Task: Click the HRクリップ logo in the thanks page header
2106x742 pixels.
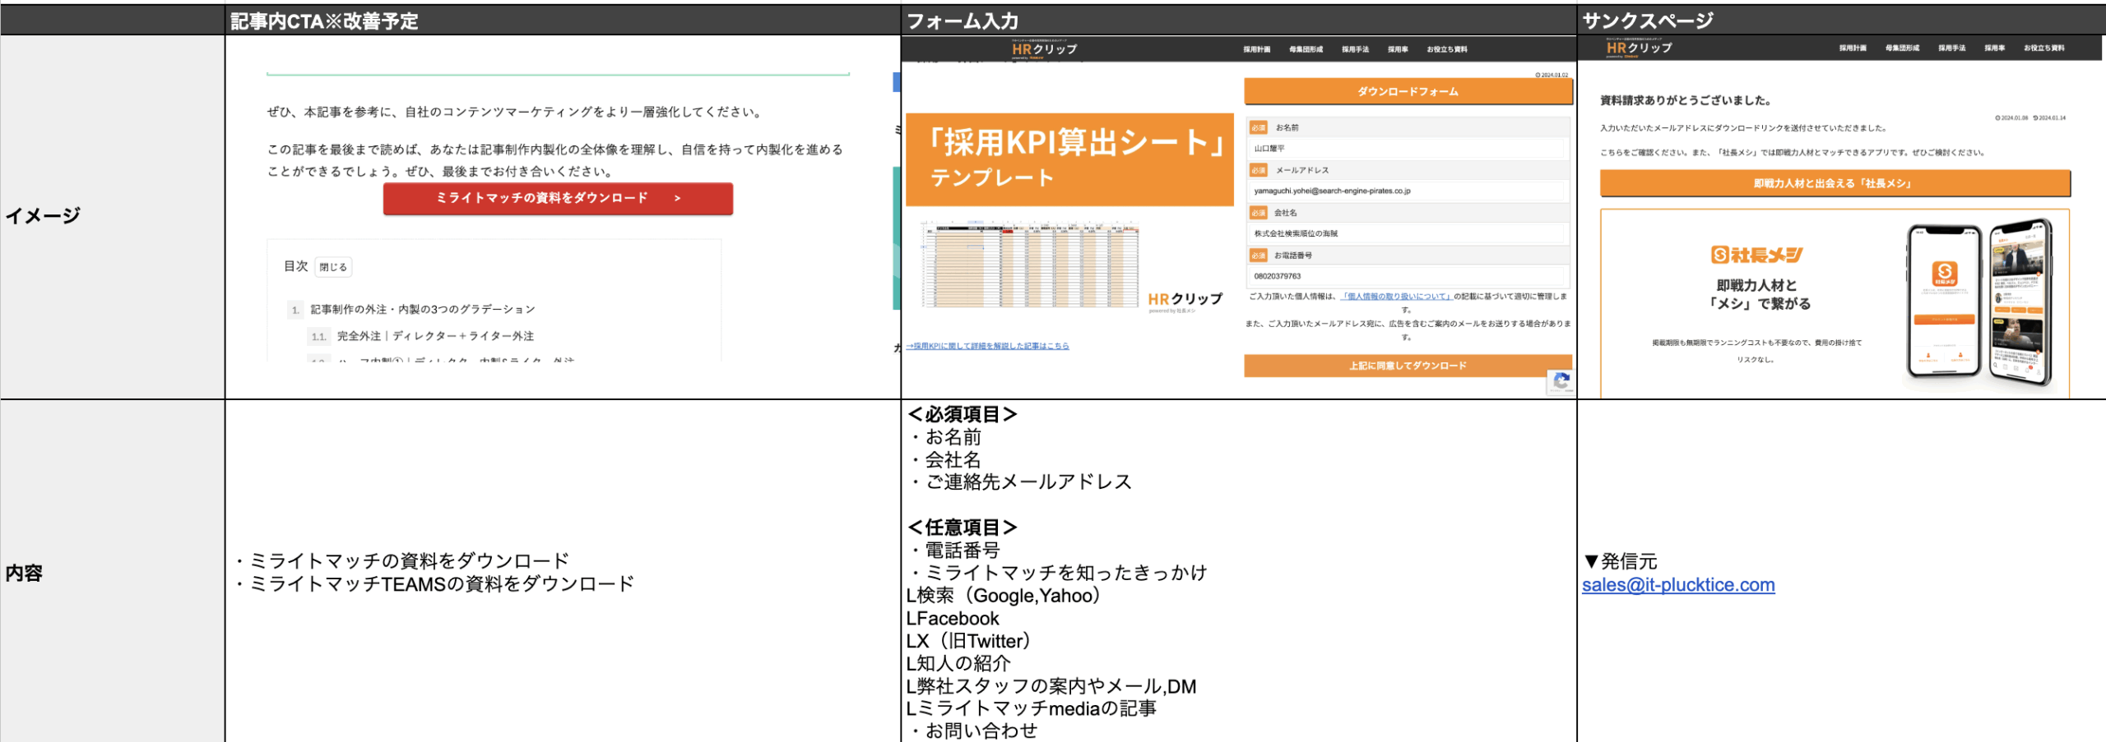Action: (1648, 48)
